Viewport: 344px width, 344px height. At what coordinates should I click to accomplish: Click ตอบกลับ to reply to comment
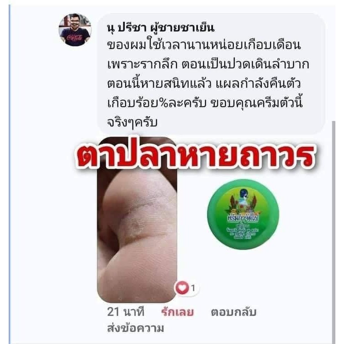233,312
